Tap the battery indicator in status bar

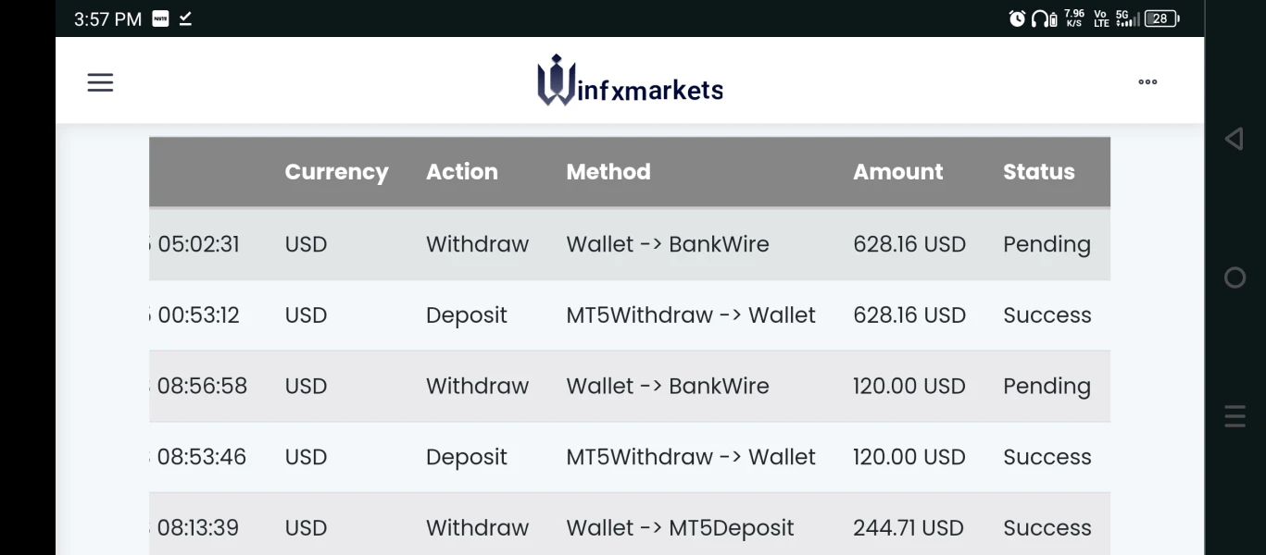tap(1161, 18)
